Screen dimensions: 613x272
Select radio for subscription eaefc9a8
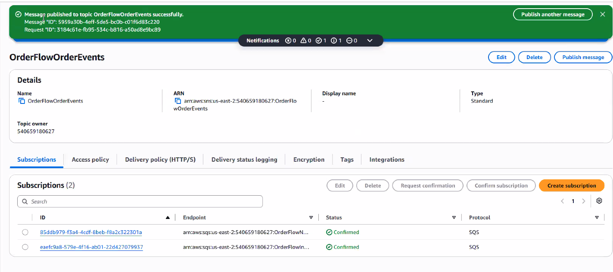(25, 247)
